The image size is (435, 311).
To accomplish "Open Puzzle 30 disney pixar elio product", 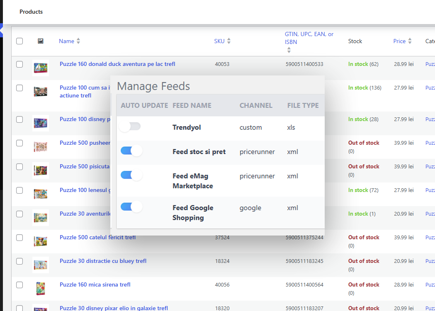I will point(114,308).
